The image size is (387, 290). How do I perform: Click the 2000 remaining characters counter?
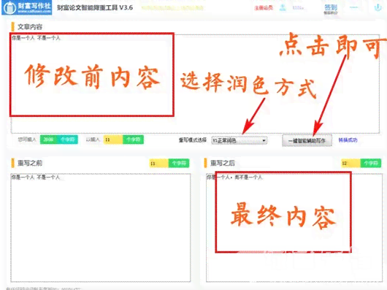click(x=48, y=140)
